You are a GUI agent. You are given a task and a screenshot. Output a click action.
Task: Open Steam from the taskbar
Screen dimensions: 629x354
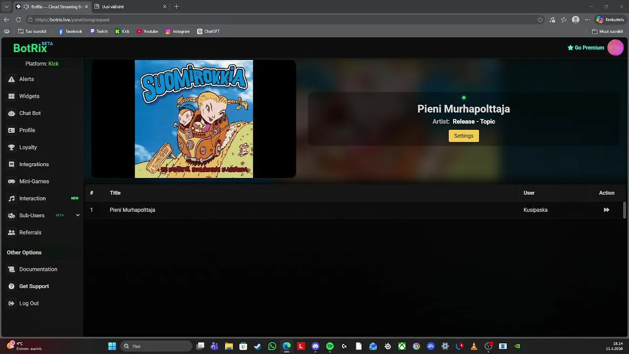pos(257,346)
